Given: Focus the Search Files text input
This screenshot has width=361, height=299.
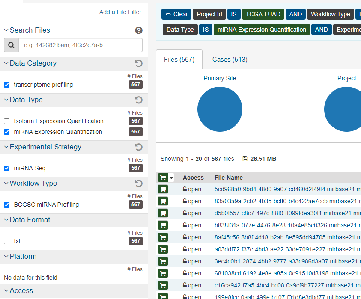Looking at the screenshot, I should [x=81, y=45].
